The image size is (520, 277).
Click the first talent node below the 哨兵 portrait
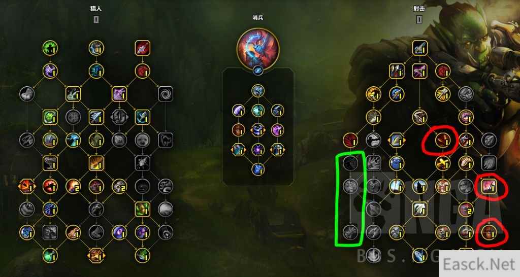[x=258, y=91]
